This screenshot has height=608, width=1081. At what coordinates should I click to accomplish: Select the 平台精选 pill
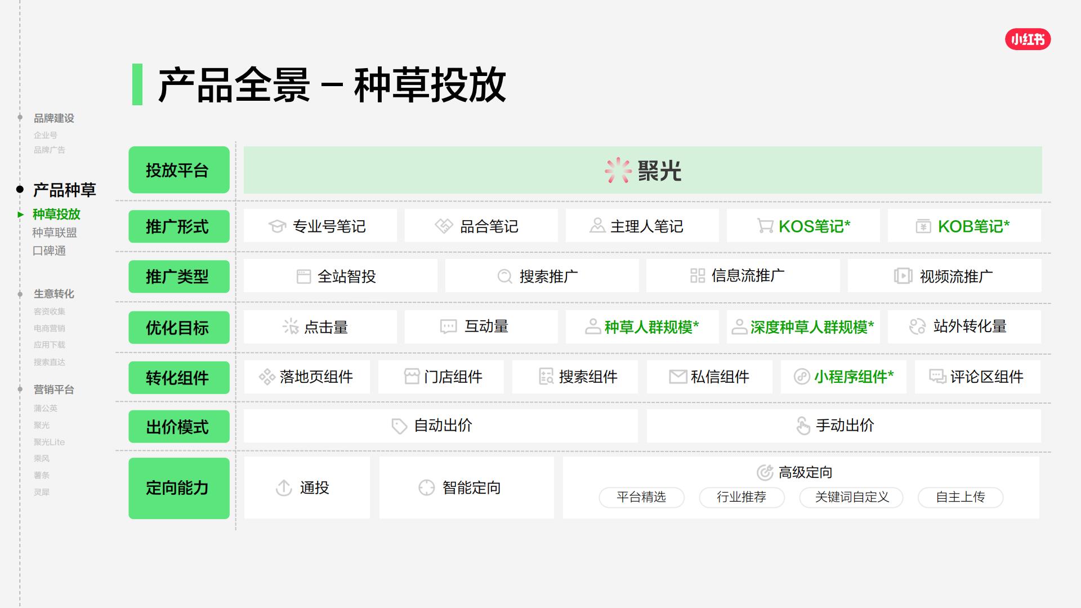click(641, 497)
